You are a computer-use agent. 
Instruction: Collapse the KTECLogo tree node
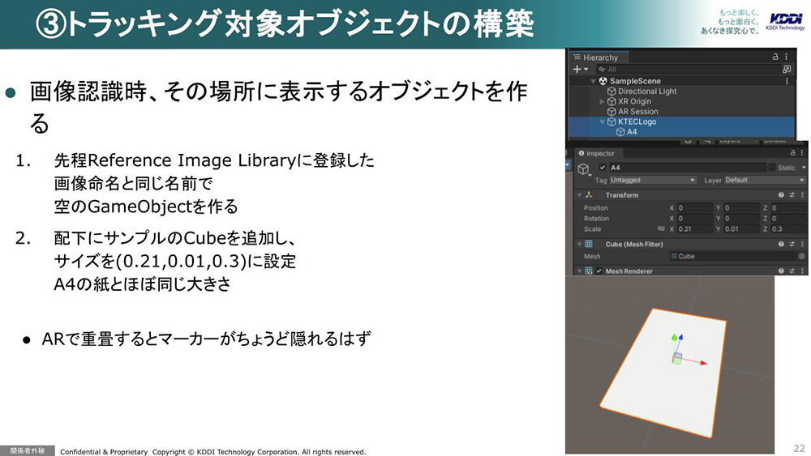tap(602, 121)
